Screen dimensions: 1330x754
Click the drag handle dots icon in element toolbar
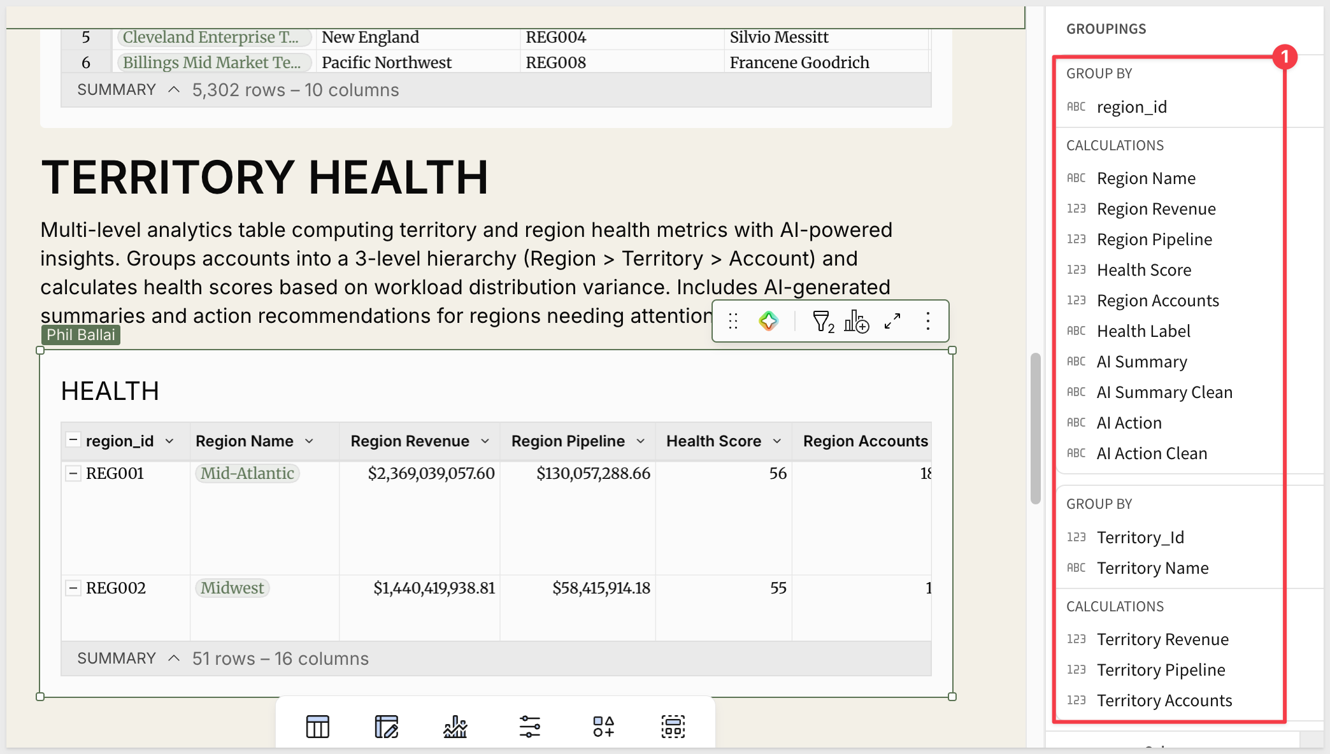[x=733, y=321]
